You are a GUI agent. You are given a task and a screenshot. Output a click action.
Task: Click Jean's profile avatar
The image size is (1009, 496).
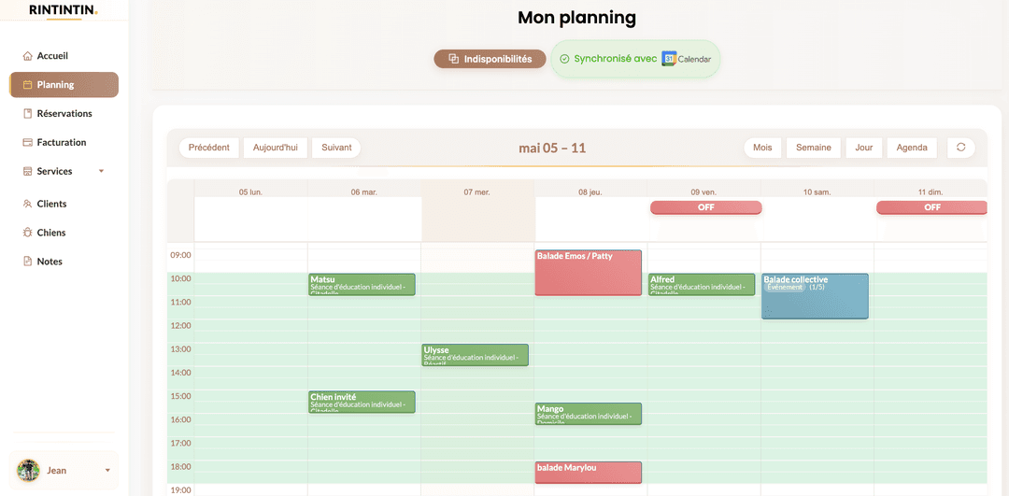point(28,470)
